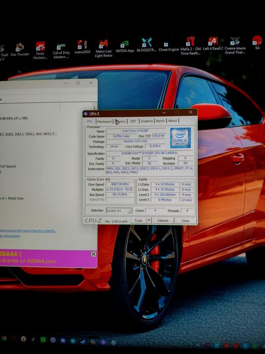Open the devupdates link in AIDA64
Viewport: 265px width, 354px height.
point(10,236)
